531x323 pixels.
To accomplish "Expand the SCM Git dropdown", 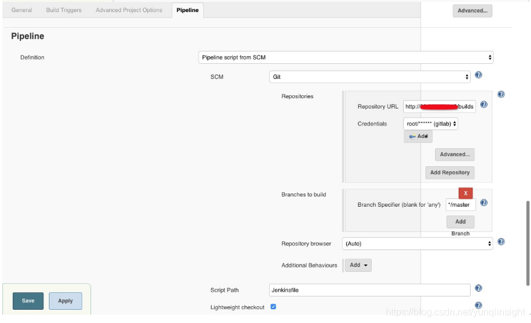I will pyautogui.click(x=369, y=77).
